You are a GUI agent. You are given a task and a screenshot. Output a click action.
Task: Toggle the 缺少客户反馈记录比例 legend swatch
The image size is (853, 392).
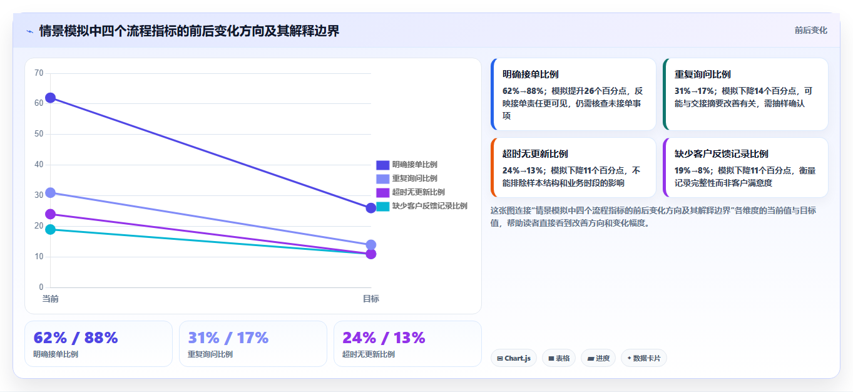click(x=382, y=206)
